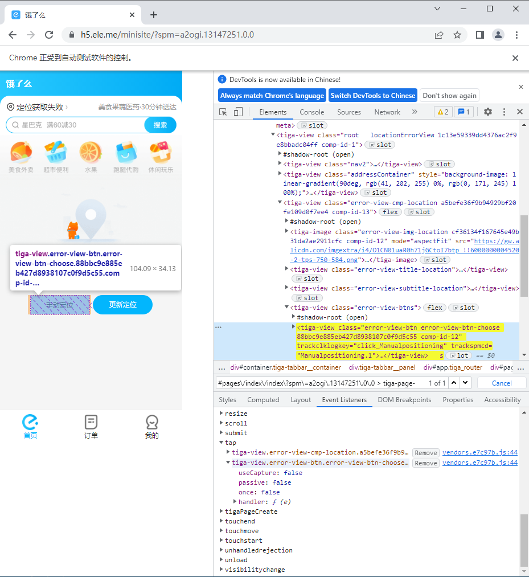Expand the handler function entry

pos(235,502)
